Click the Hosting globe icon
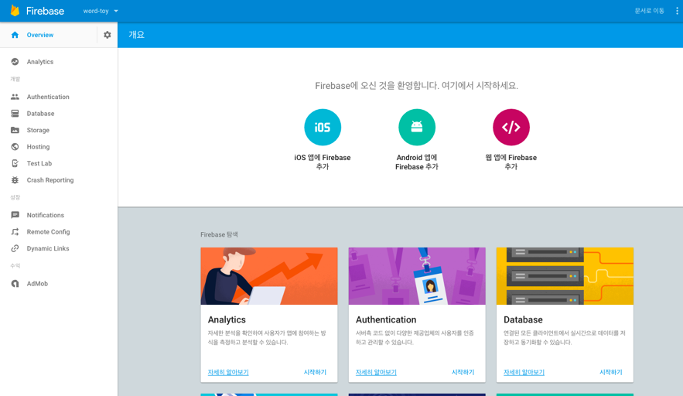 coord(15,147)
